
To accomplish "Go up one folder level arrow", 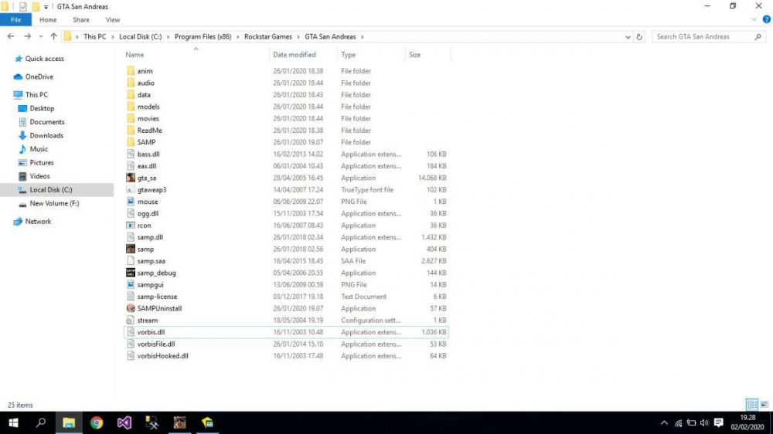I will click(x=54, y=36).
